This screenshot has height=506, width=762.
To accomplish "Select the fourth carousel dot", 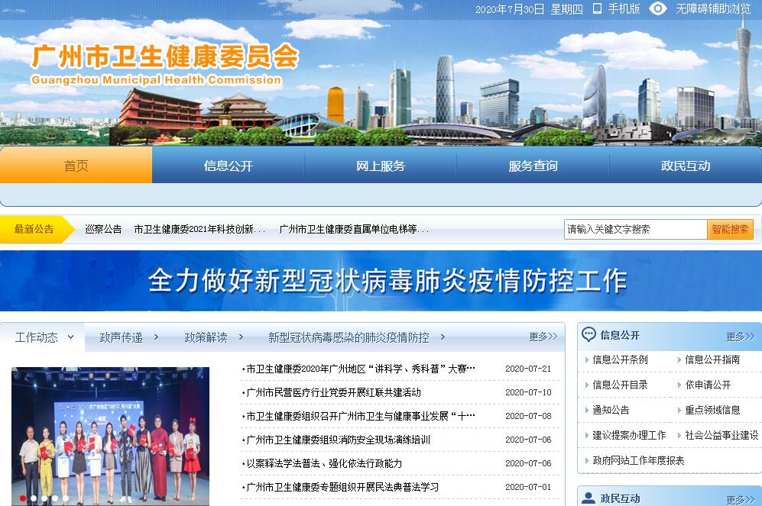I will 55,498.
